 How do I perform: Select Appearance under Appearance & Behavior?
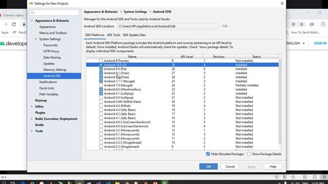pos(48,27)
